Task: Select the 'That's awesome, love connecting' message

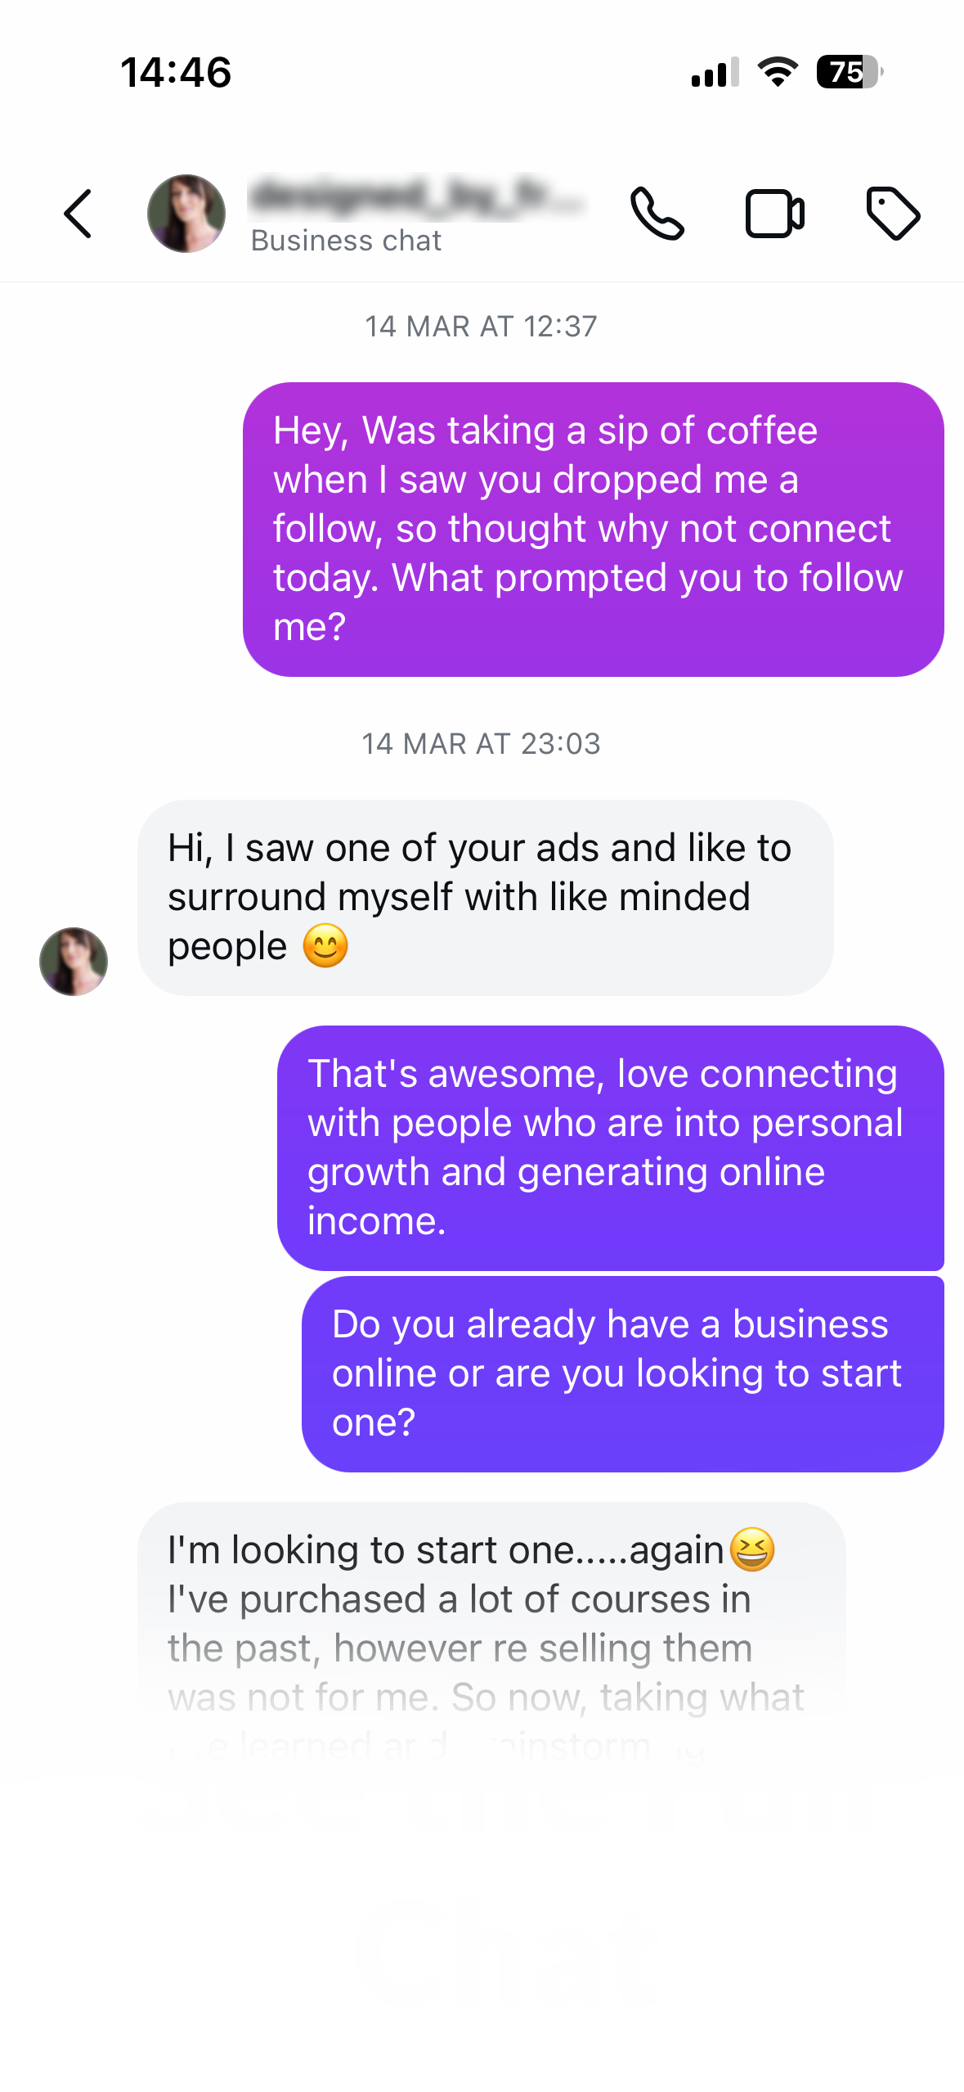Action: (x=610, y=1147)
